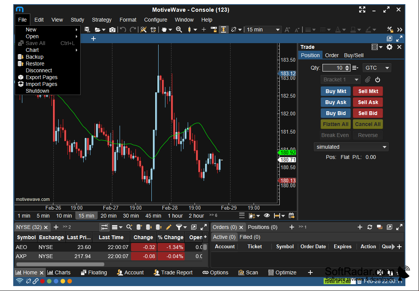Click the Sell Ask button
The width and height of the screenshot is (419, 291).
tap(368, 102)
